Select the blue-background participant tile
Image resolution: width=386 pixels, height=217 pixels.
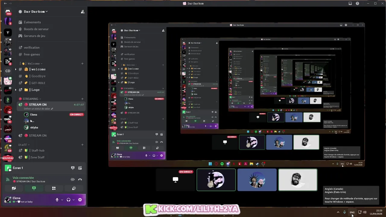(x=257, y=180)
